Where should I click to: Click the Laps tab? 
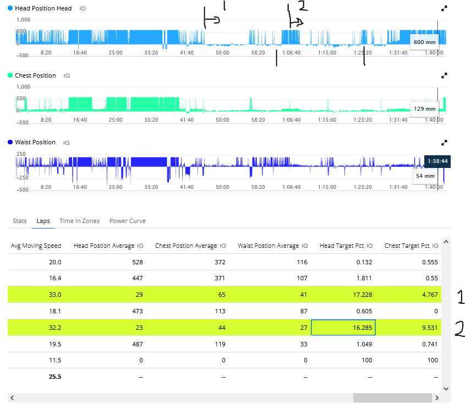tap(43, 221)
